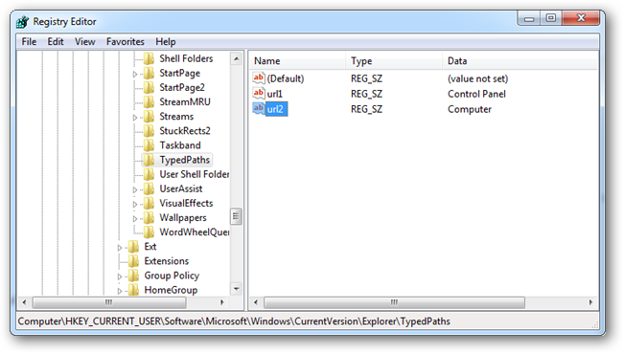The width and height of the screenshot is (623, 353).
Task: Expand the Ext key
Action: (120, 248)
